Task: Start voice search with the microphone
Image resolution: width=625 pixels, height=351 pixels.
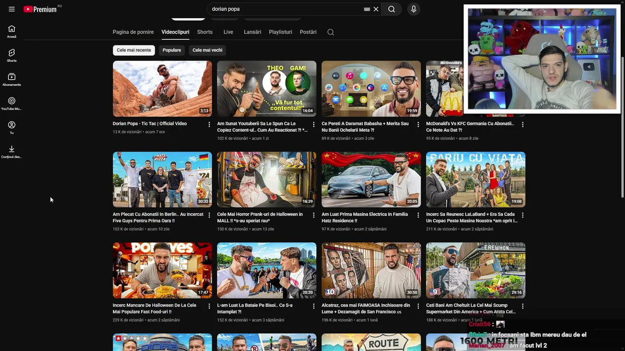Action: [x=414, y=9]
